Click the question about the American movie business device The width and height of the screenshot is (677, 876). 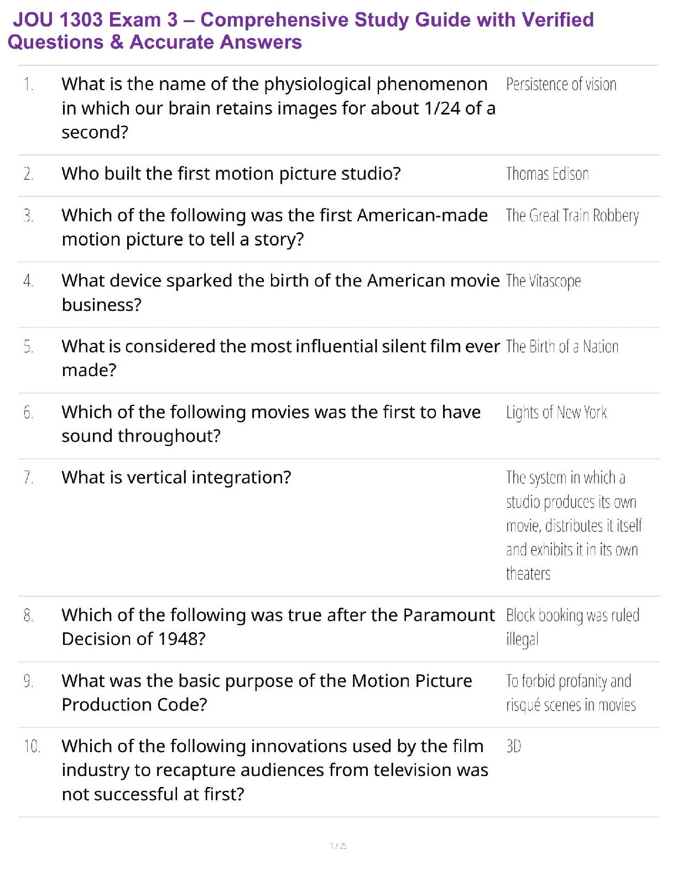coord(280,292)
